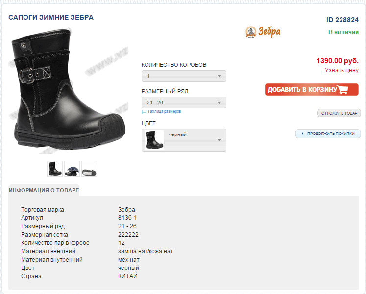Click the Сапоги зимние Зебра title

[51, 17]
